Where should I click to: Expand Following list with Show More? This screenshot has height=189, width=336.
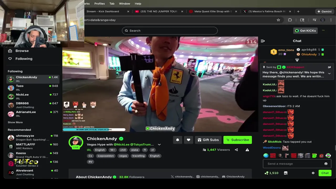pyautogui.click(x=15, y=122)
